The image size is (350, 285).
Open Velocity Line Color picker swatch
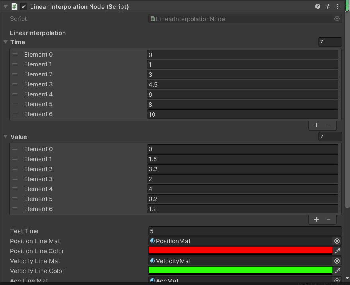coord(241,271)
